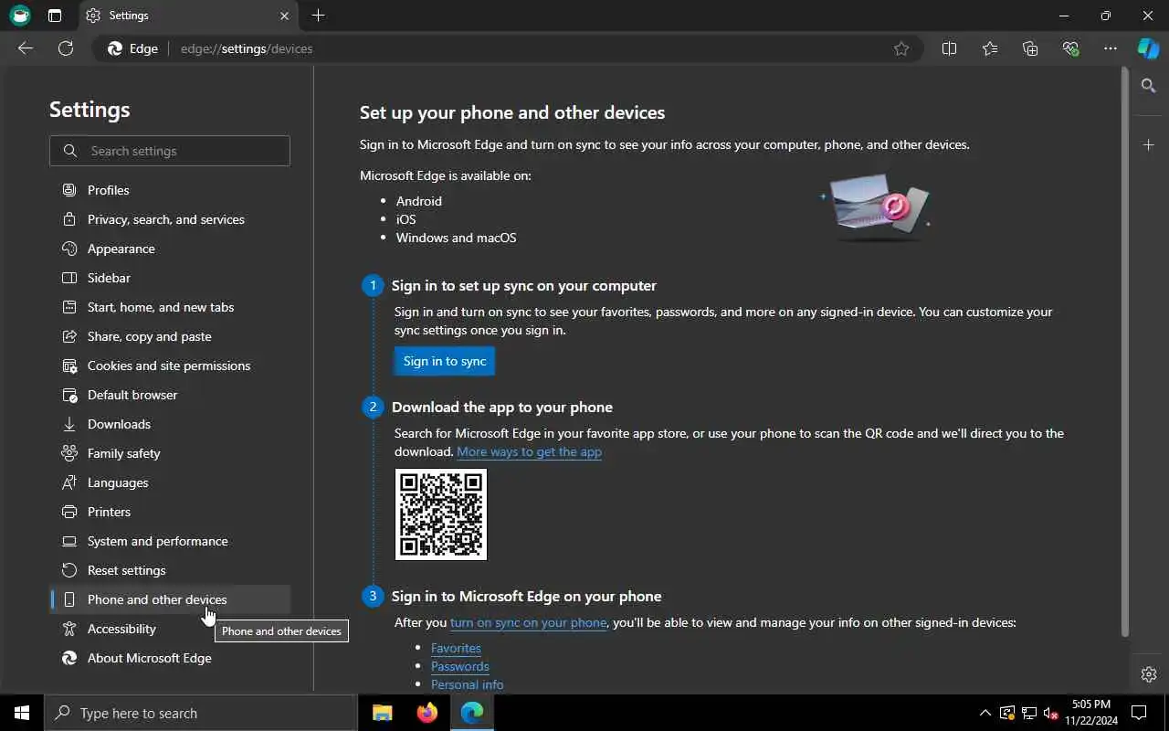Click the sidebar search magnifier icon
Image resolution: width=1169 pixels, height=731 pixels.
[1149, 85]
